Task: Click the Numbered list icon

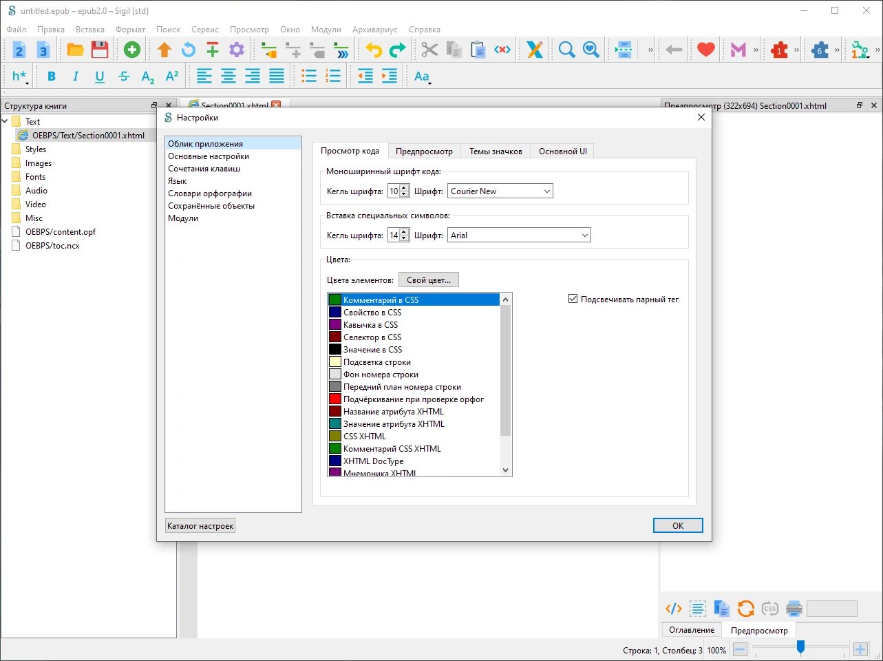Action: pyautogui.click(x=333, y=76)
